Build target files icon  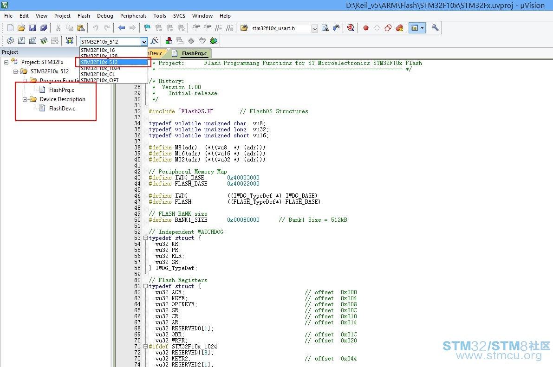coord(21,41)
